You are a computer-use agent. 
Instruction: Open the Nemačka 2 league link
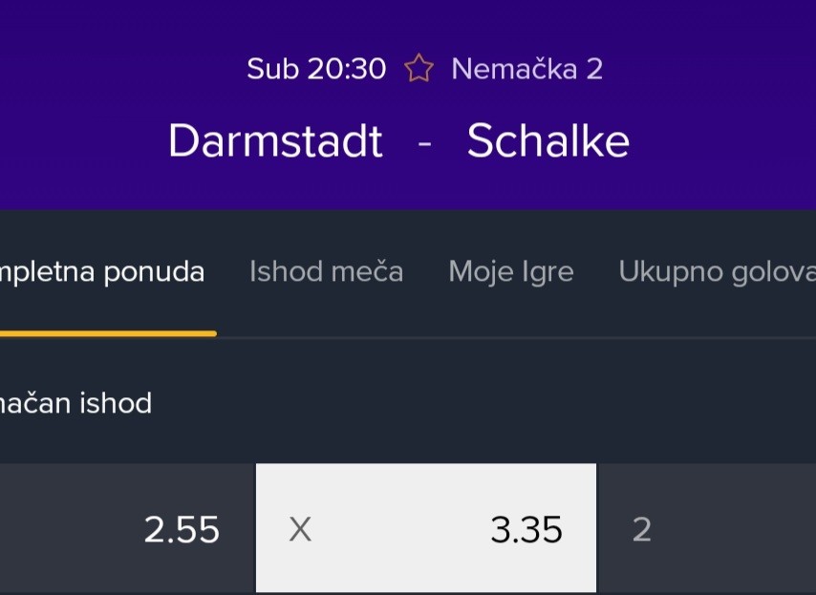[x=526, y=69]
